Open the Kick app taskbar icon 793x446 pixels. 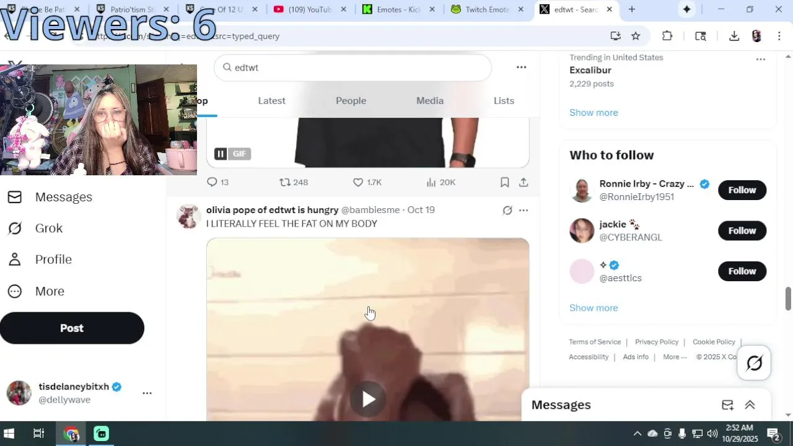102,434
